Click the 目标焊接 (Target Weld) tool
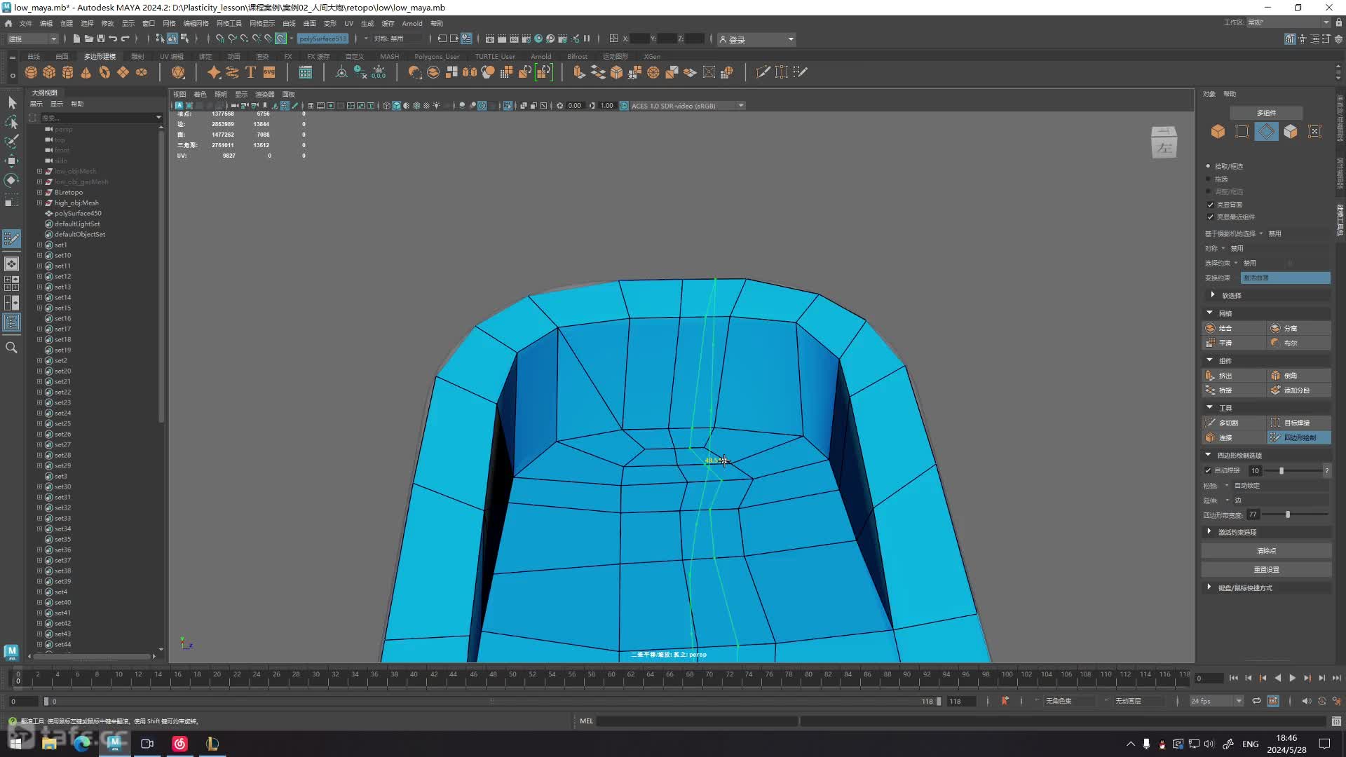This screenshot has width=1346, height=757. (x=1299, y=423)
